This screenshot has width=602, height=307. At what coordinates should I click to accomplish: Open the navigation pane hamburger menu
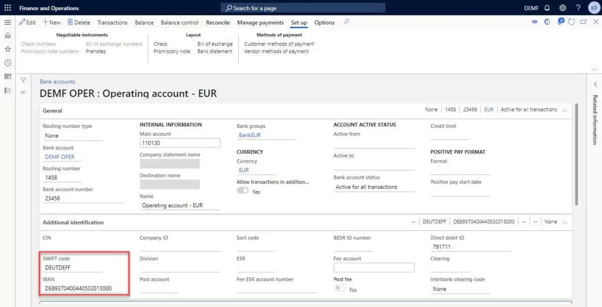click(x=8, y=22)
